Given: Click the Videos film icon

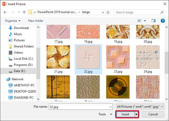Looking at the screenshot, I should 10,53.
